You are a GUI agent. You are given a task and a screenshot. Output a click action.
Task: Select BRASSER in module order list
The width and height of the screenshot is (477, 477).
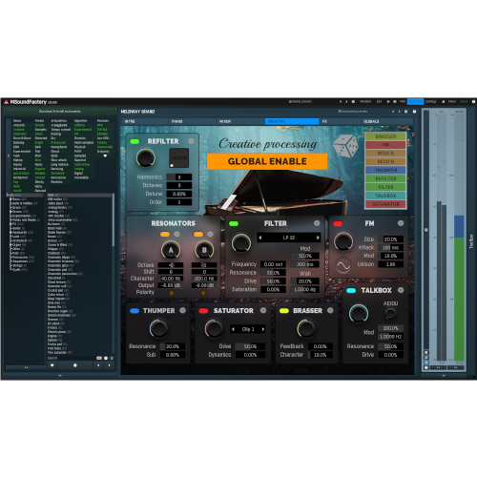[x=385, y=136]
